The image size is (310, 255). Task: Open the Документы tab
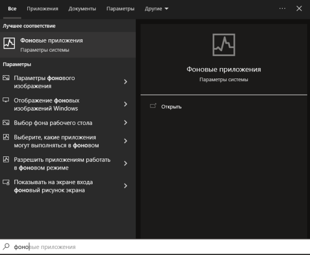[x=82, y=9]
